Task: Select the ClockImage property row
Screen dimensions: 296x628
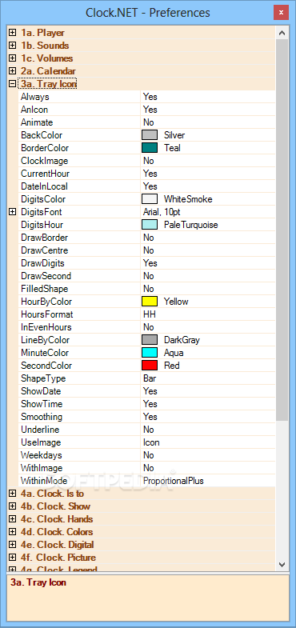Action: point(147,161)
